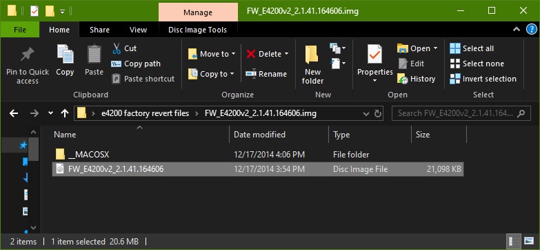Click the Manage contextual tab
Image resolution: width=540 pixels, height=250 pixels.
198,12
